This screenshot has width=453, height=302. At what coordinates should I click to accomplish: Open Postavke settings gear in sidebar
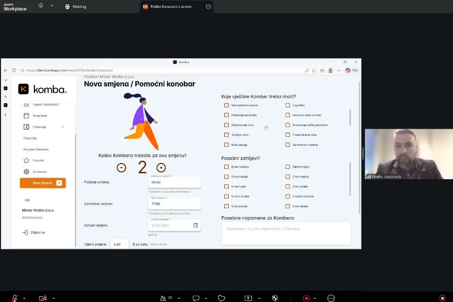(39, 171)
